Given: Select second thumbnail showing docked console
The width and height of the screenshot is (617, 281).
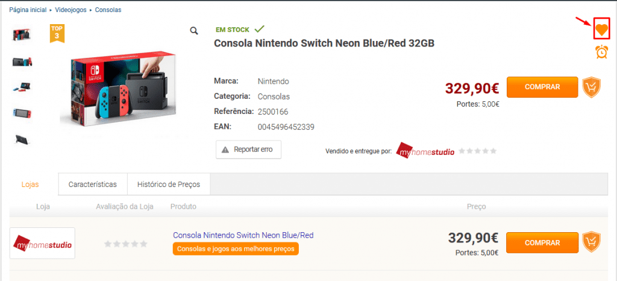Looking at the screenshot, I should point(22,62).
